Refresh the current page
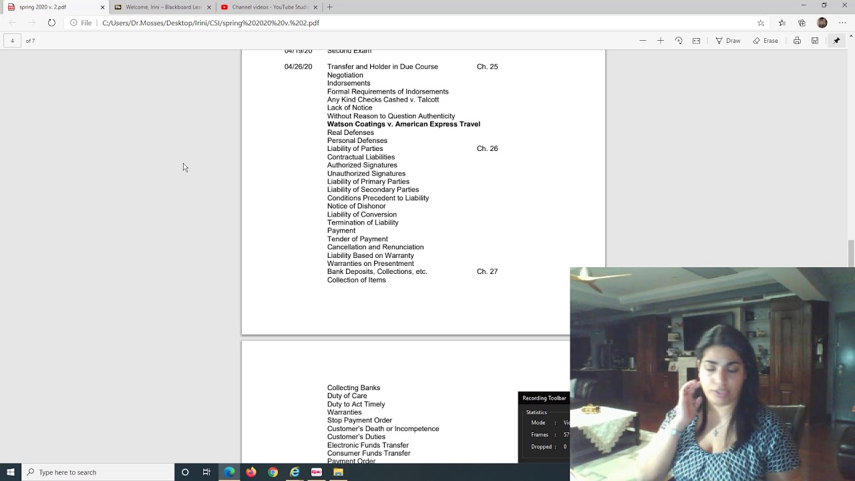This screenshot has width=855, height=481. (x=51, y=23)
